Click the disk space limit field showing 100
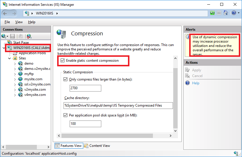The image size is (242, 157). (85, 124)
